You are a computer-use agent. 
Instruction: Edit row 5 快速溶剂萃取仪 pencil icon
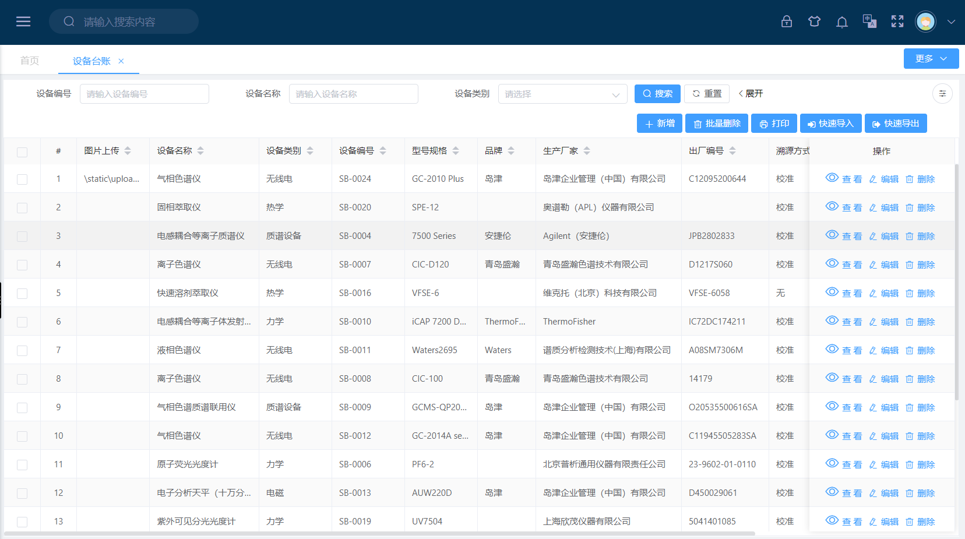pos(873,294)
